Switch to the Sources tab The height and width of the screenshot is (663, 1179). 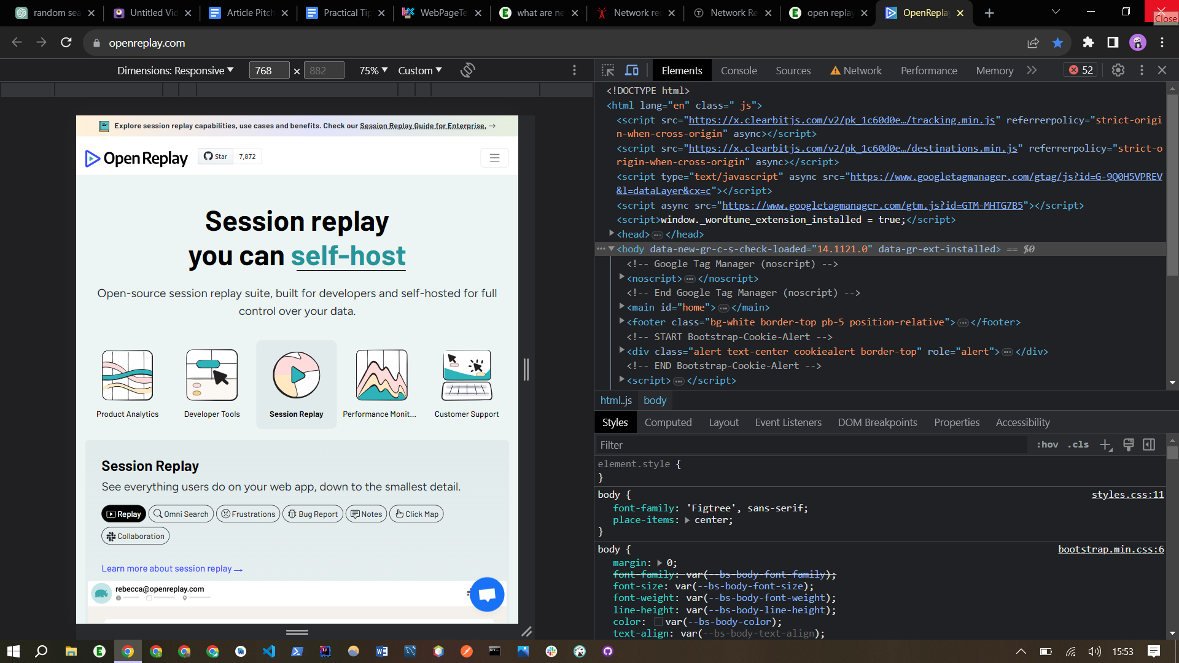[793, 71]
